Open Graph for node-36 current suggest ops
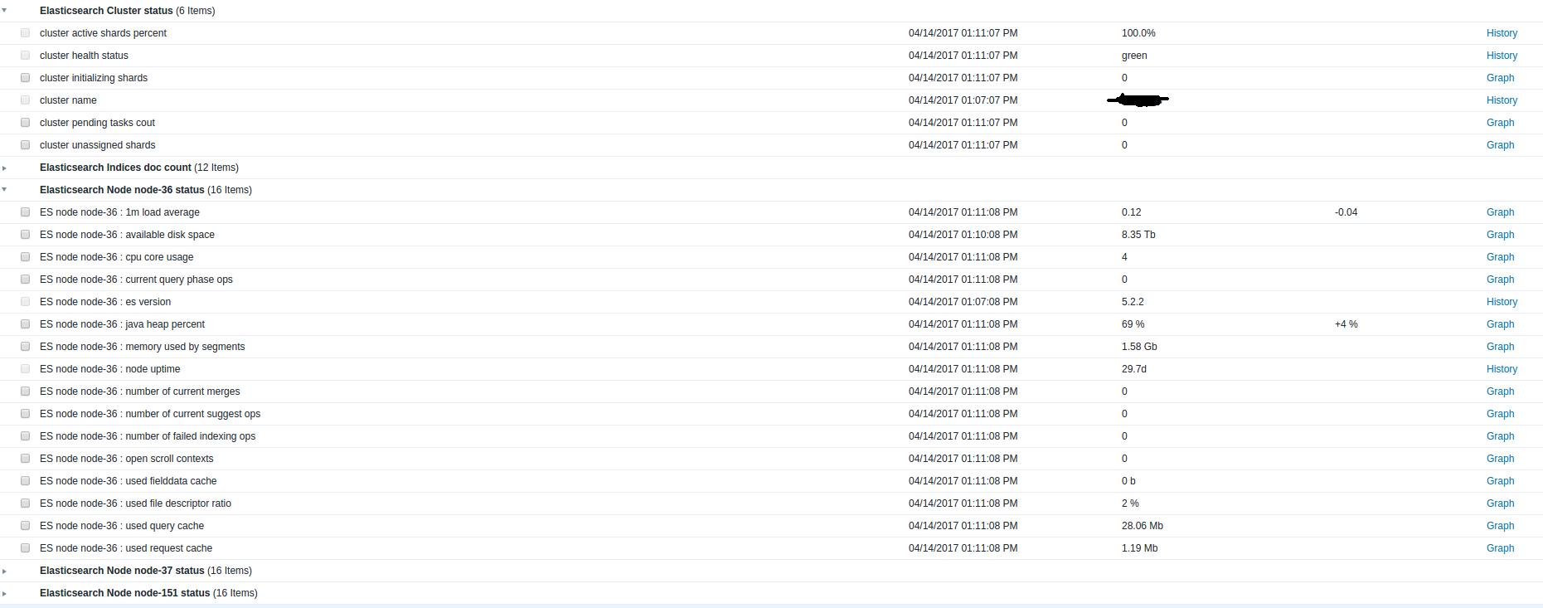This screenshot has width=1543, height=608. [1500, 414]
